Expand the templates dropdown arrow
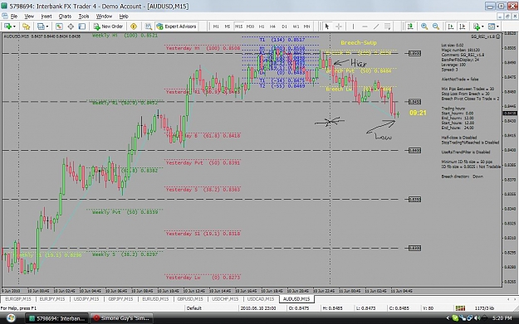519x324 pixels. [x=497, y=27]
